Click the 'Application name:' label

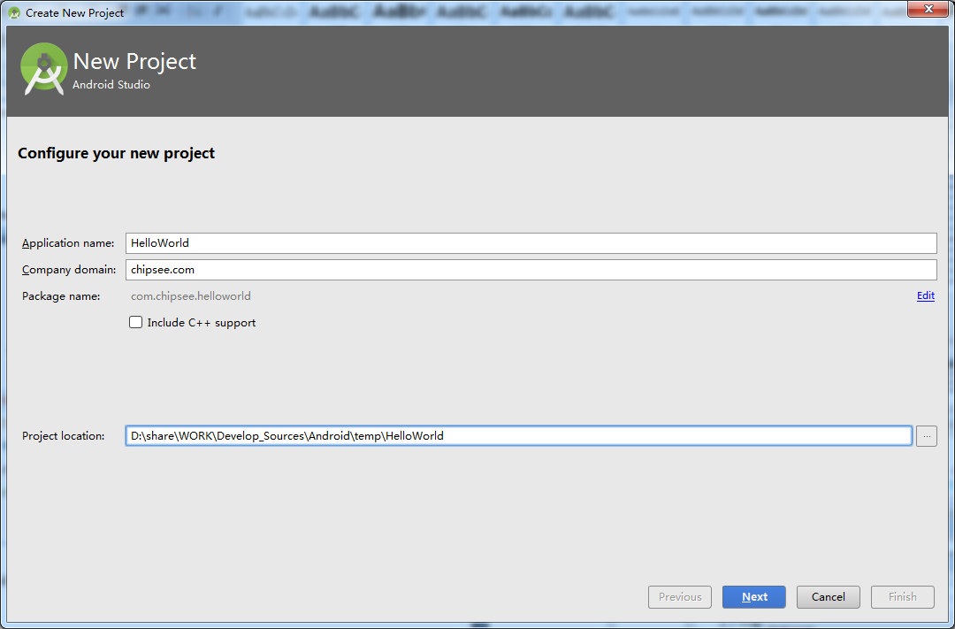(68, 243)
